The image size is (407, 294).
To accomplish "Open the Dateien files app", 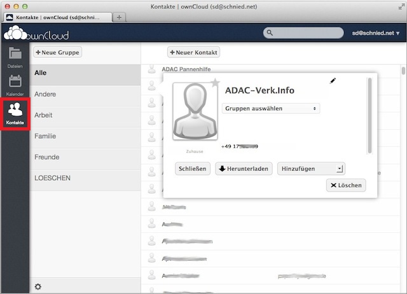I will [x=15, y=58].
